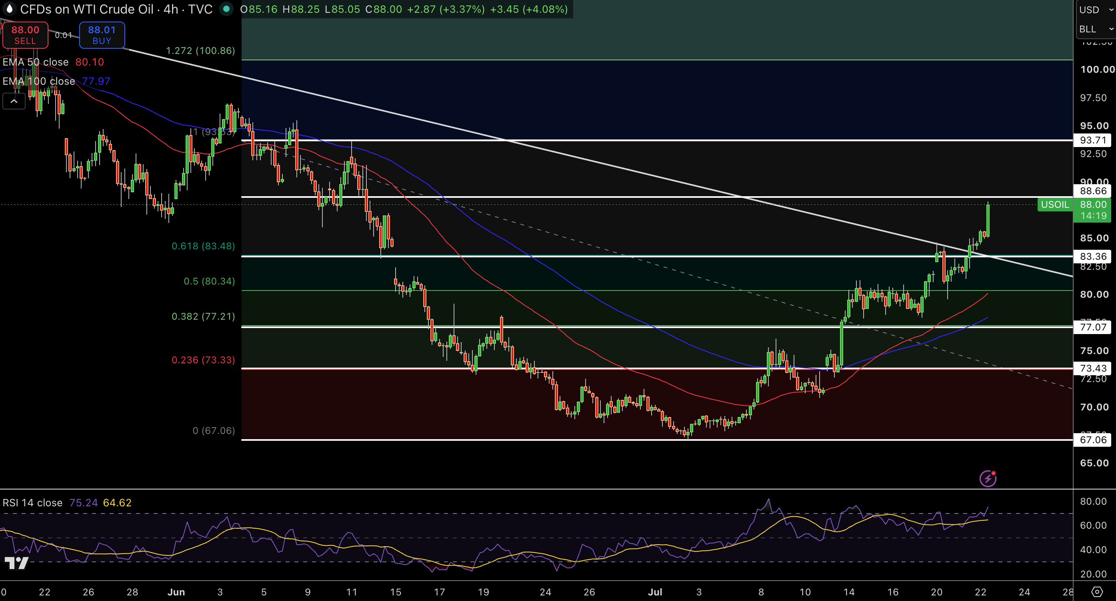Select the EMA 50 close indicator label

click(x=36, y=62)
